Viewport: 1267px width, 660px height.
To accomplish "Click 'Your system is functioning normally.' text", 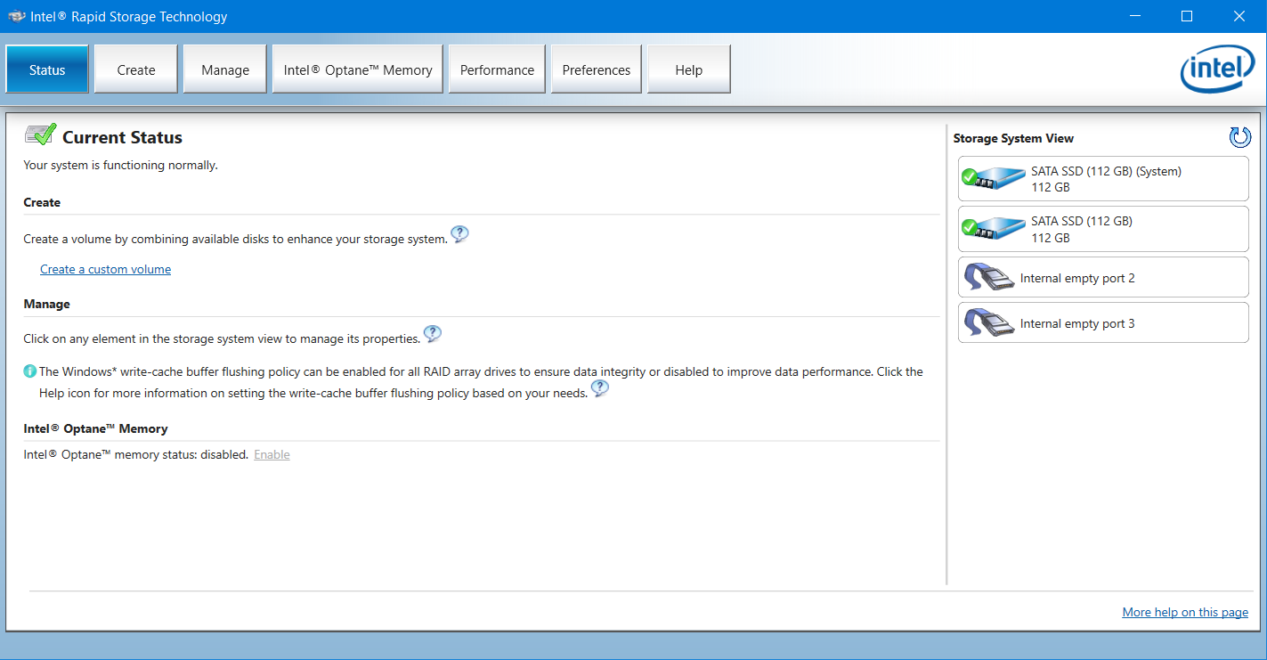I will click(x=120, y=165).
